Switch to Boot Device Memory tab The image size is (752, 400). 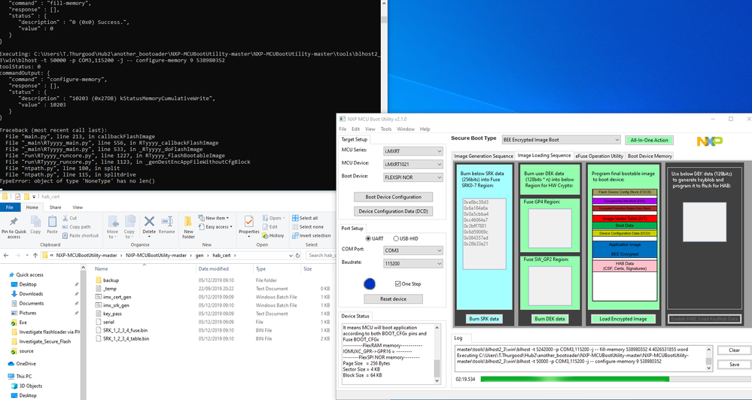[x=650, y=156]
